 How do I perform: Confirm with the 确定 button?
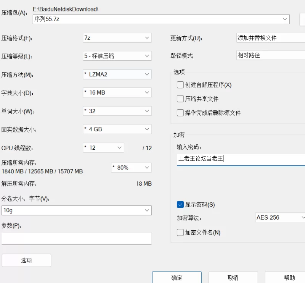(x=177, y=278)
